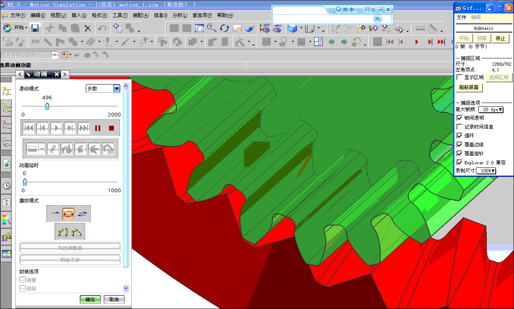Select the Rotate view tool
This screenshot has width=514, height=309.
[224, 28]
